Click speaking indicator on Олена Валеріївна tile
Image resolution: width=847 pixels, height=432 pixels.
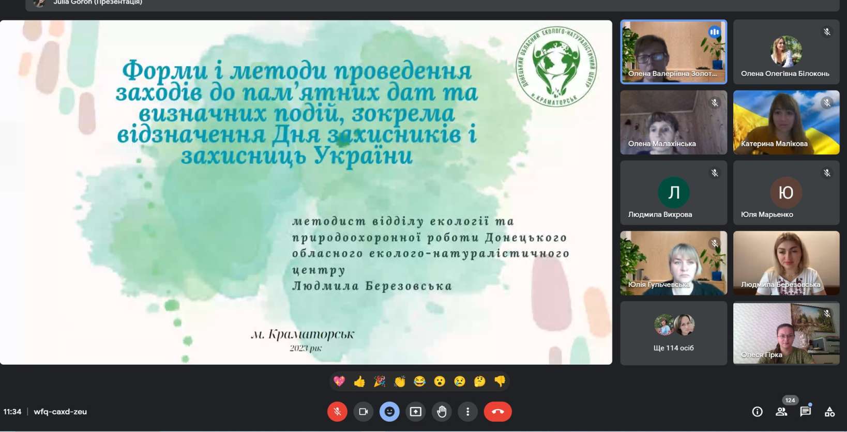tap(715, 32)
